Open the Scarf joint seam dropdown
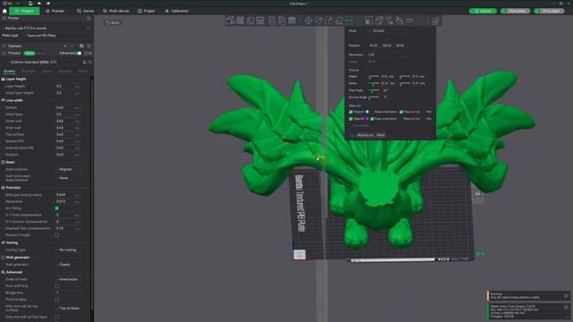Viewport: 573px width, 322px height. pos(69,178)
